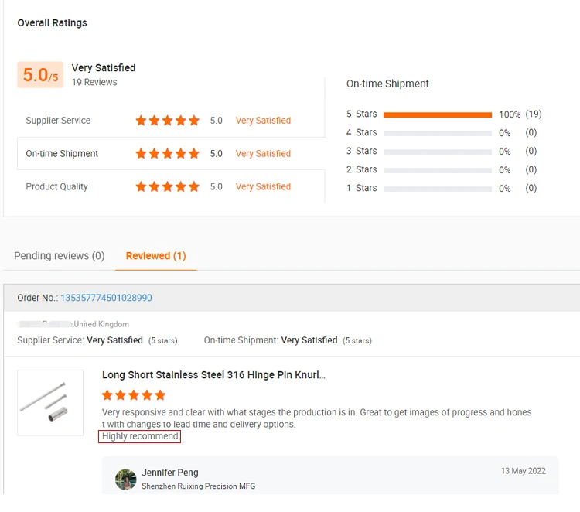The image size is (580, 512).
Task: Click the Jennifer Peng reviewer name
Action: (170, 473)
